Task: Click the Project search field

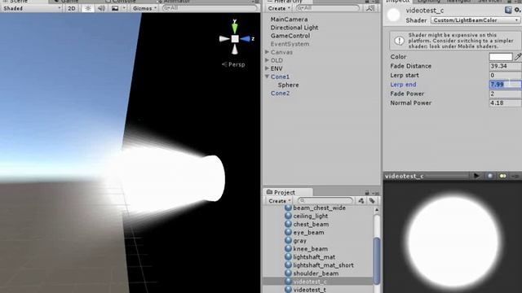Action: pos(325,201)
